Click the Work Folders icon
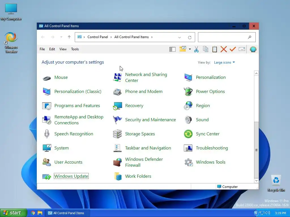290x217 pixels. (118, 176)
